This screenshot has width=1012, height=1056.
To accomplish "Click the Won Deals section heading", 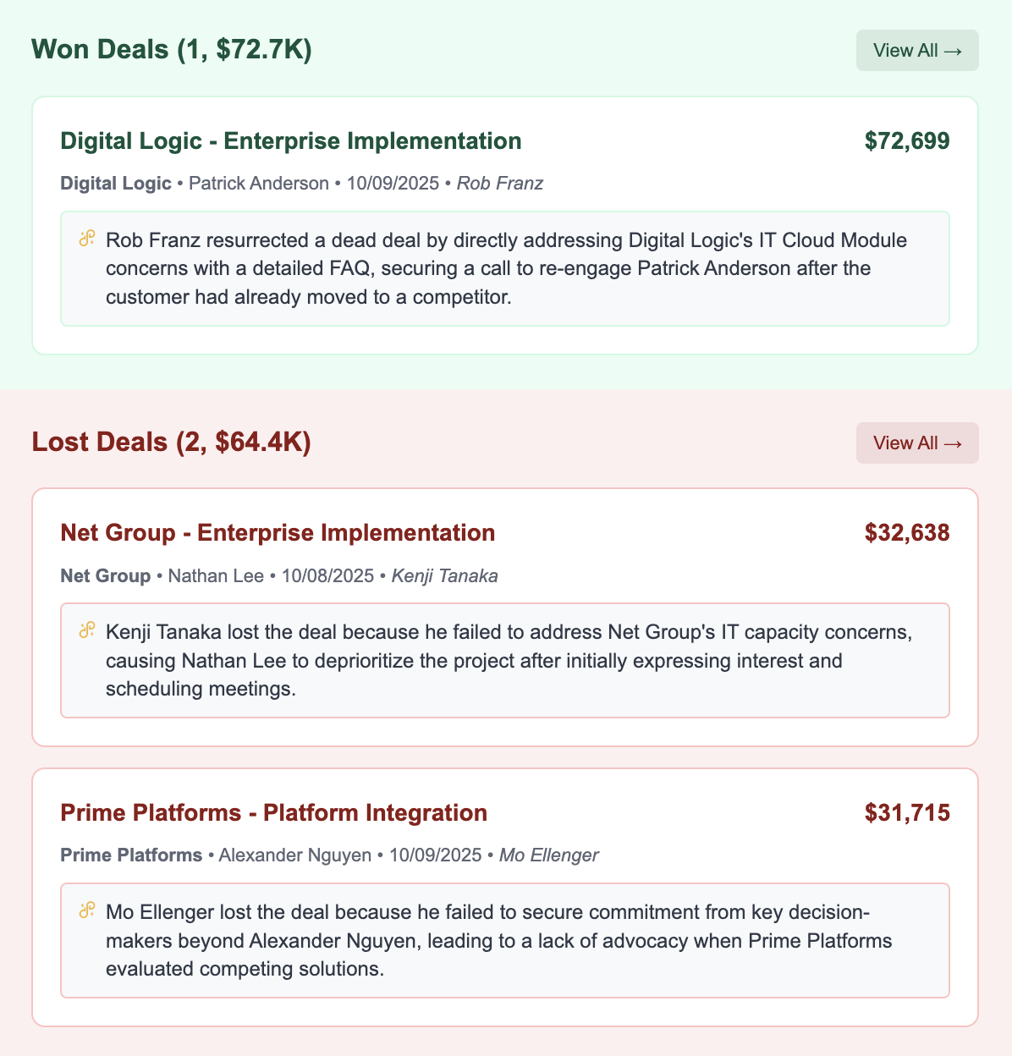I will click(172, 50).
